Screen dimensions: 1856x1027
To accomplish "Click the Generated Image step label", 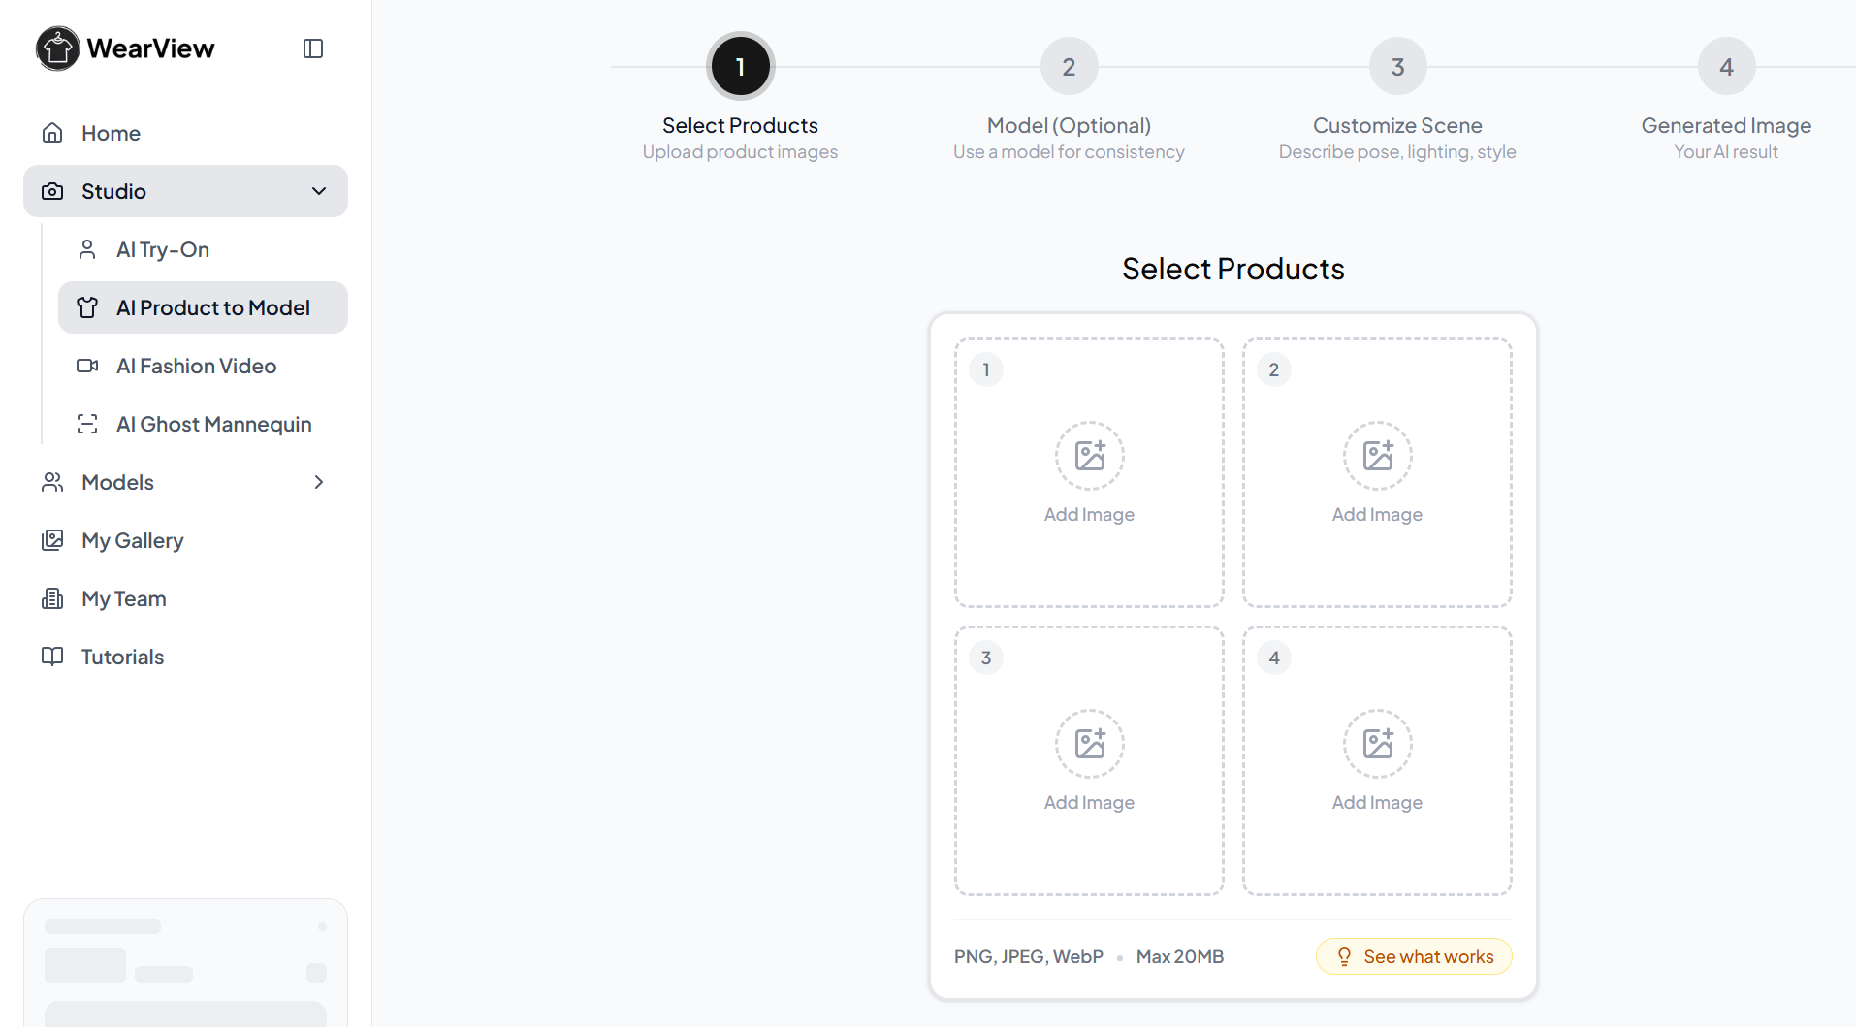I will (1726, 125).
